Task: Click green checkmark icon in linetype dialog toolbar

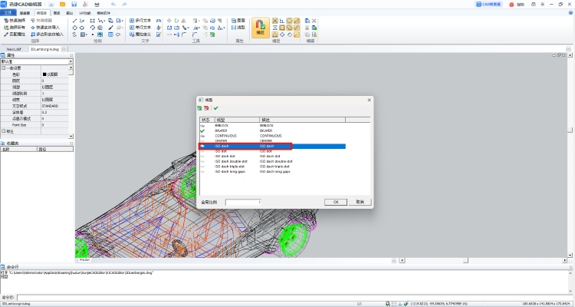Action: pyautogui.click(x=215, y=107)
